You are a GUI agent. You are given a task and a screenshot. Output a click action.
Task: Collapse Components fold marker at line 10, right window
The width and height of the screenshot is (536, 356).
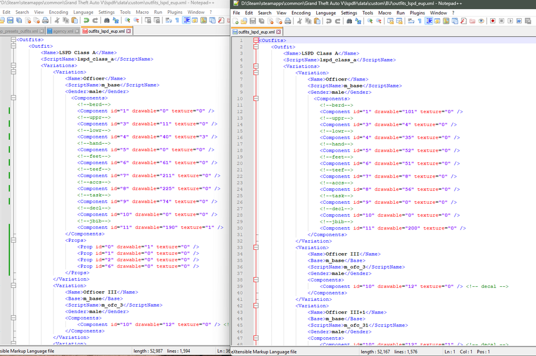click(x=256, y=99)
